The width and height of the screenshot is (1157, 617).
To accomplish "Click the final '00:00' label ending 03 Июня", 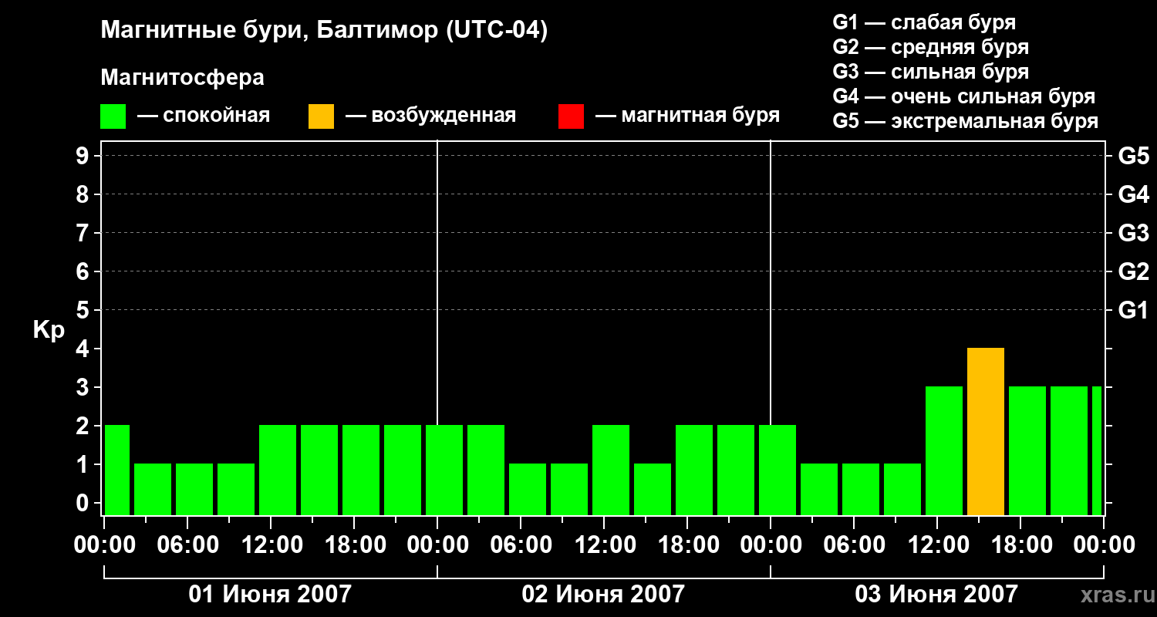I will click(x=1104, y=545).
